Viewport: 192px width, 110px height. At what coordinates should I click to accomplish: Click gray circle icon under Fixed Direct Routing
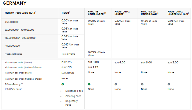[x=116, y=84]
